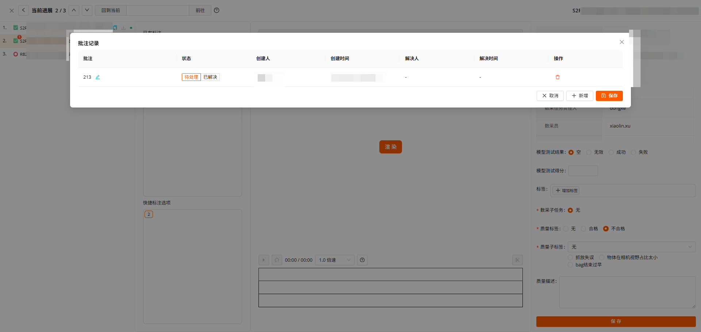Click the 新增 button to add annotation
Screen dimensions: 701x332
580,96
